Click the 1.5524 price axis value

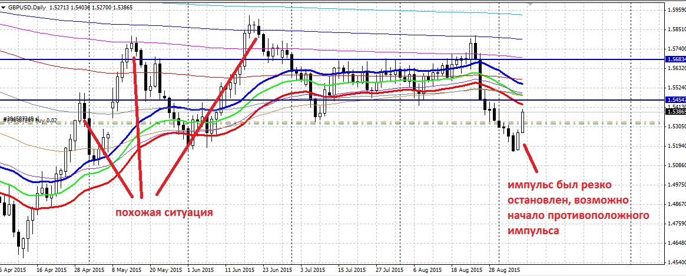677,88
